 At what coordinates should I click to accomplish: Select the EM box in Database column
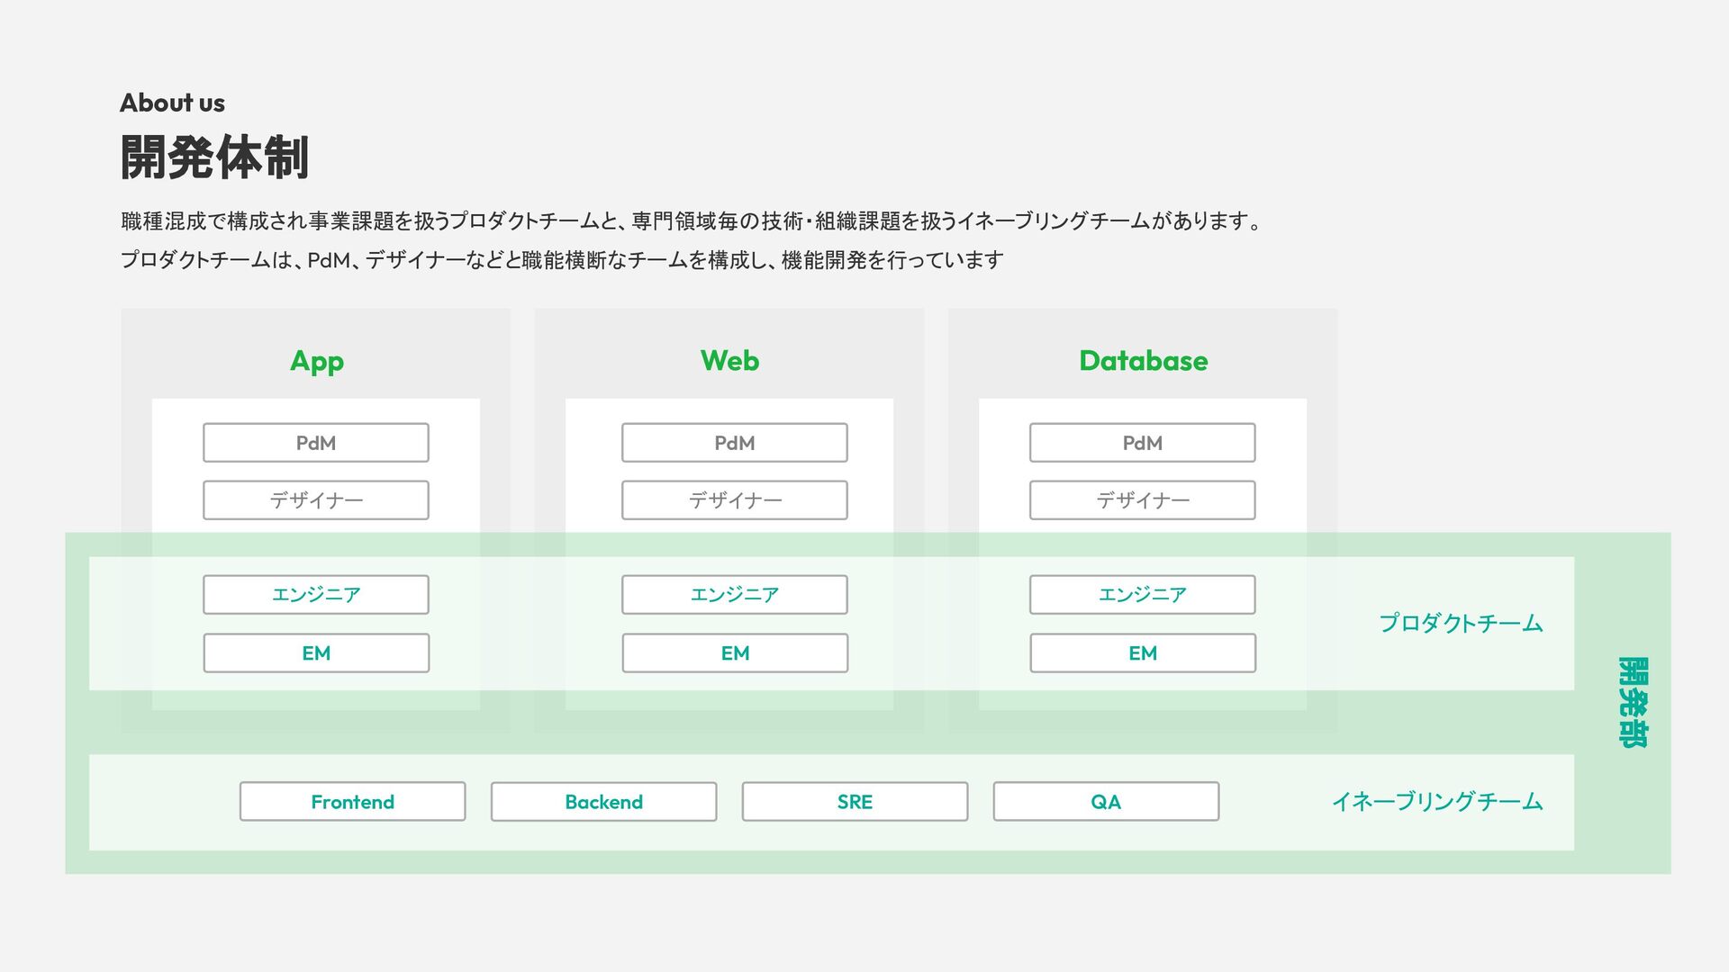1142,653
